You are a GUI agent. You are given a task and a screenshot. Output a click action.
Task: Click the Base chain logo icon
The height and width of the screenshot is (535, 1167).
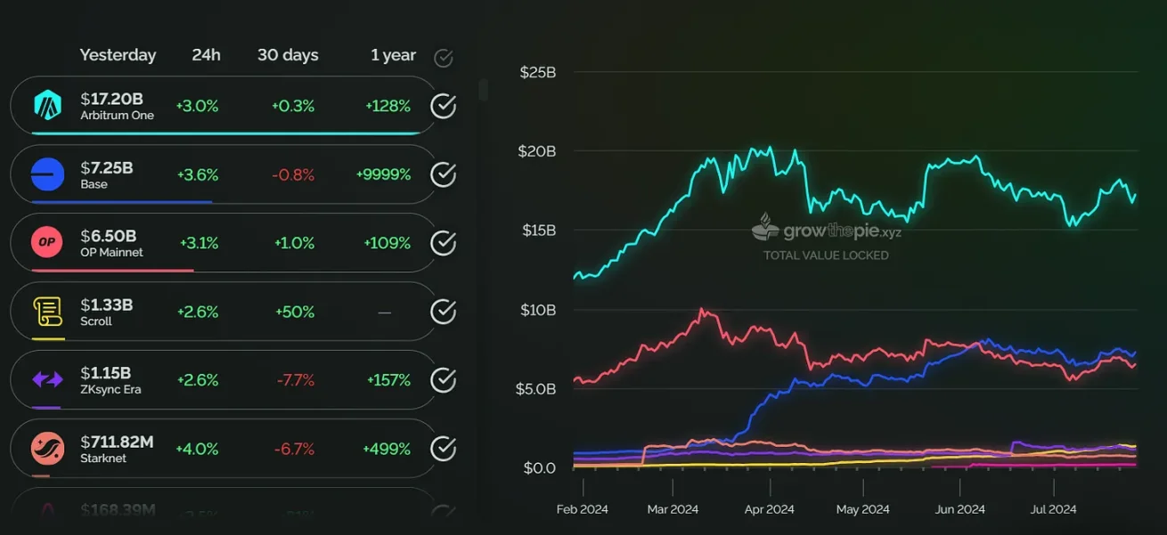coord(47,174)
